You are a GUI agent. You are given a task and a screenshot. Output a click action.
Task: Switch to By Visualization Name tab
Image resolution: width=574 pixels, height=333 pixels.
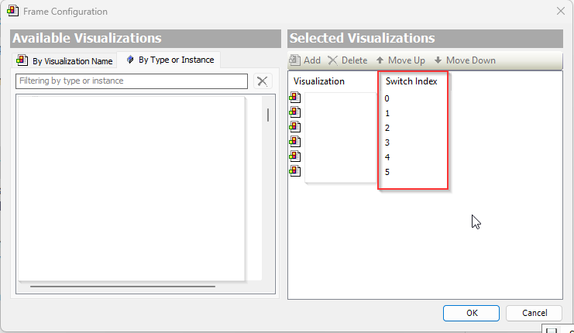[65, 60]
